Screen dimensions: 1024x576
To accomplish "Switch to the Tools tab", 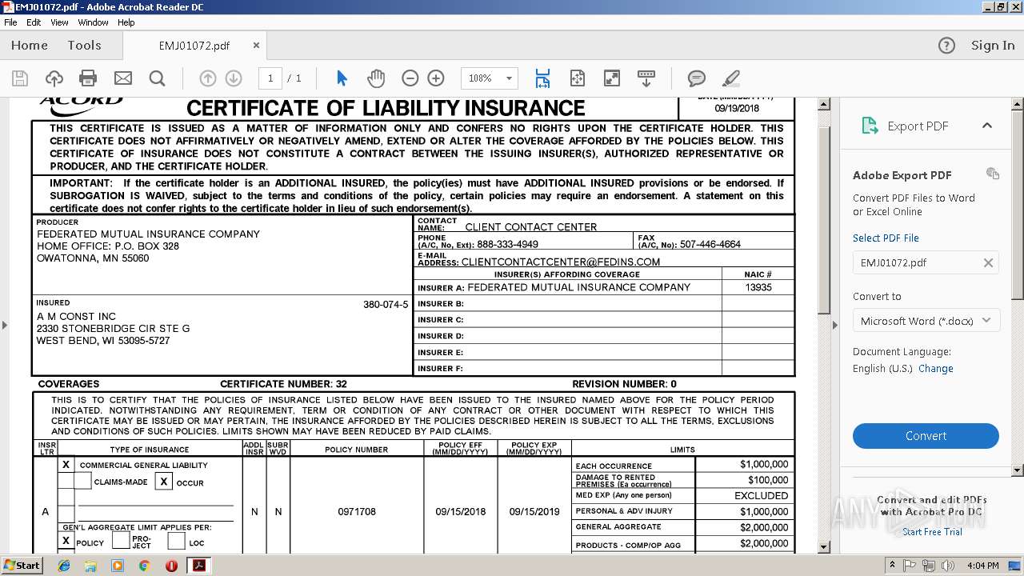I will click(84, 46).
